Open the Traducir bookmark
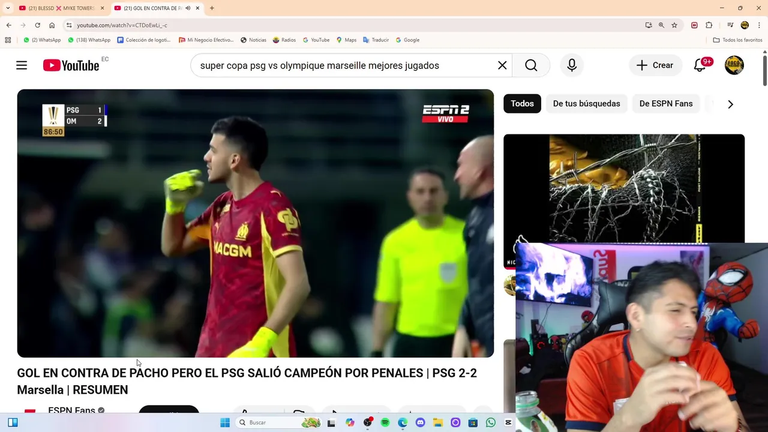 [x=376, y=40]
